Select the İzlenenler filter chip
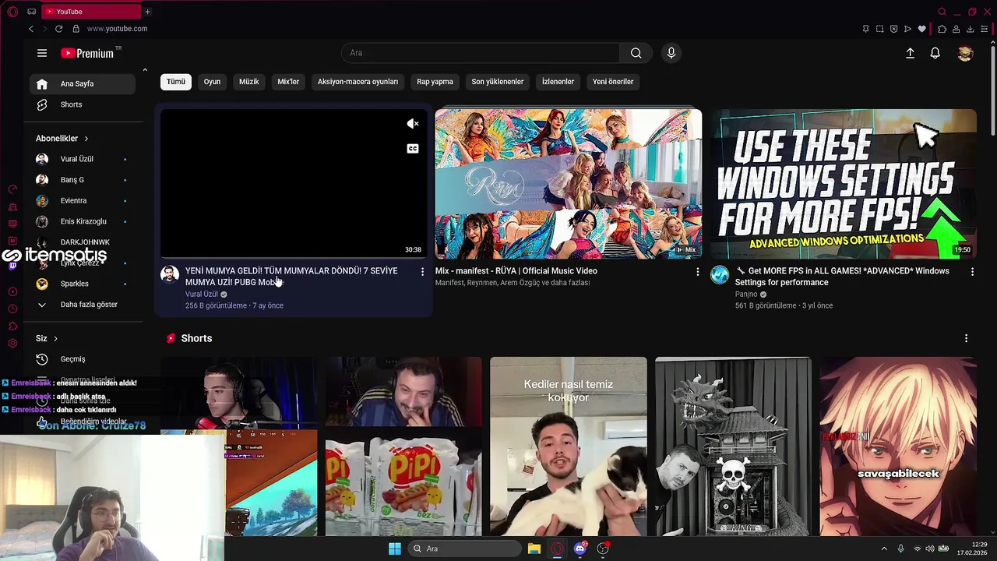 558,82
